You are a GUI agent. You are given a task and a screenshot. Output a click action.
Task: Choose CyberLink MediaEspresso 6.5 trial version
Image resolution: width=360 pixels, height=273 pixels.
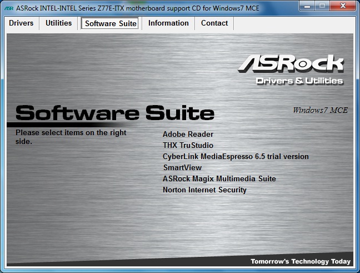point(236,156)
